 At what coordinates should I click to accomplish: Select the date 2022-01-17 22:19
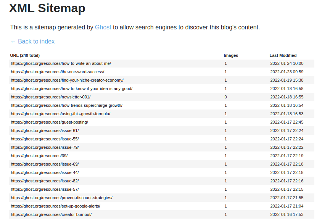(x=287, y=156)
